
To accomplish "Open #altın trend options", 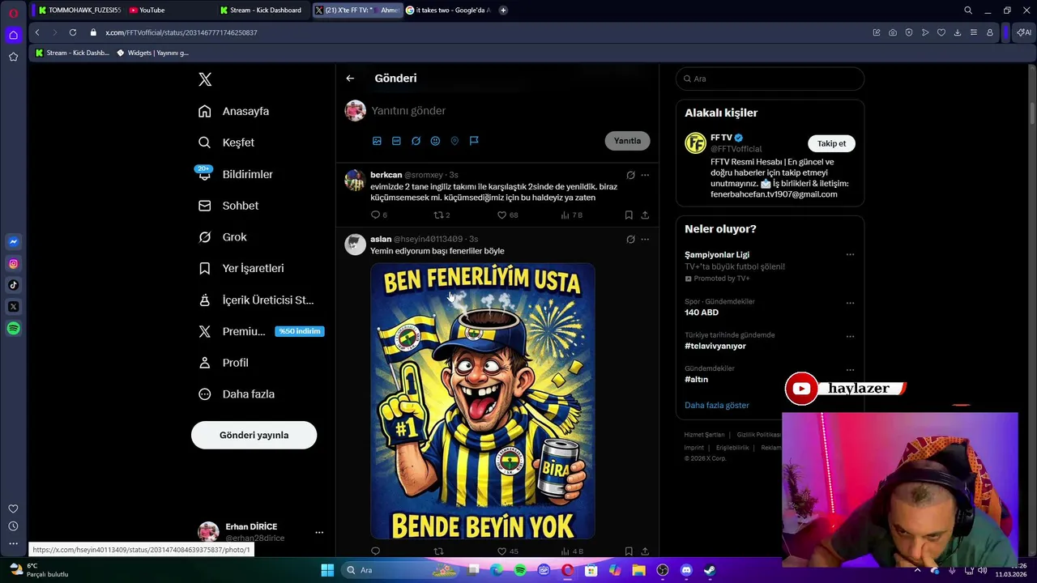I will click(850, 370).
